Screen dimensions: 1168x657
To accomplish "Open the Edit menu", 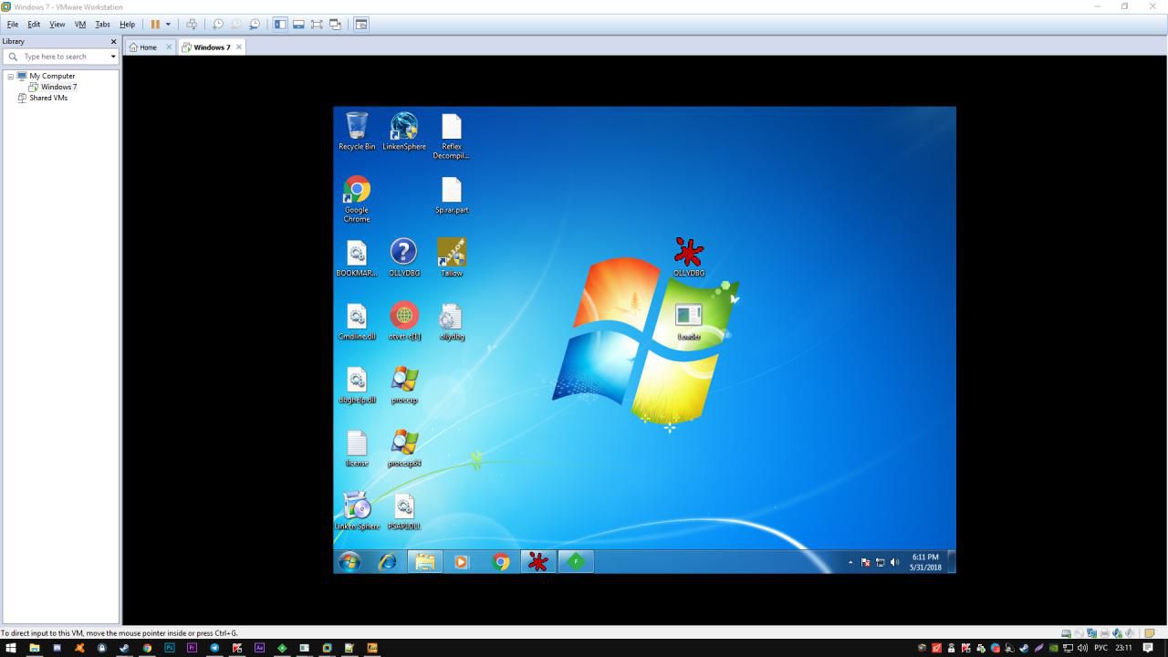I will click(34, 25).
